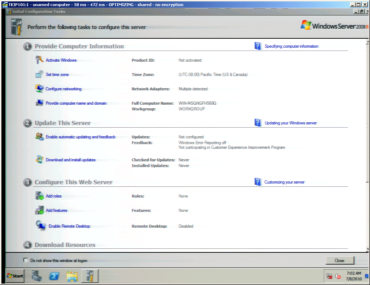The height and width of the screenshot is (285, 370).
Task: Click the Add features icon
Action: [39, 210]
